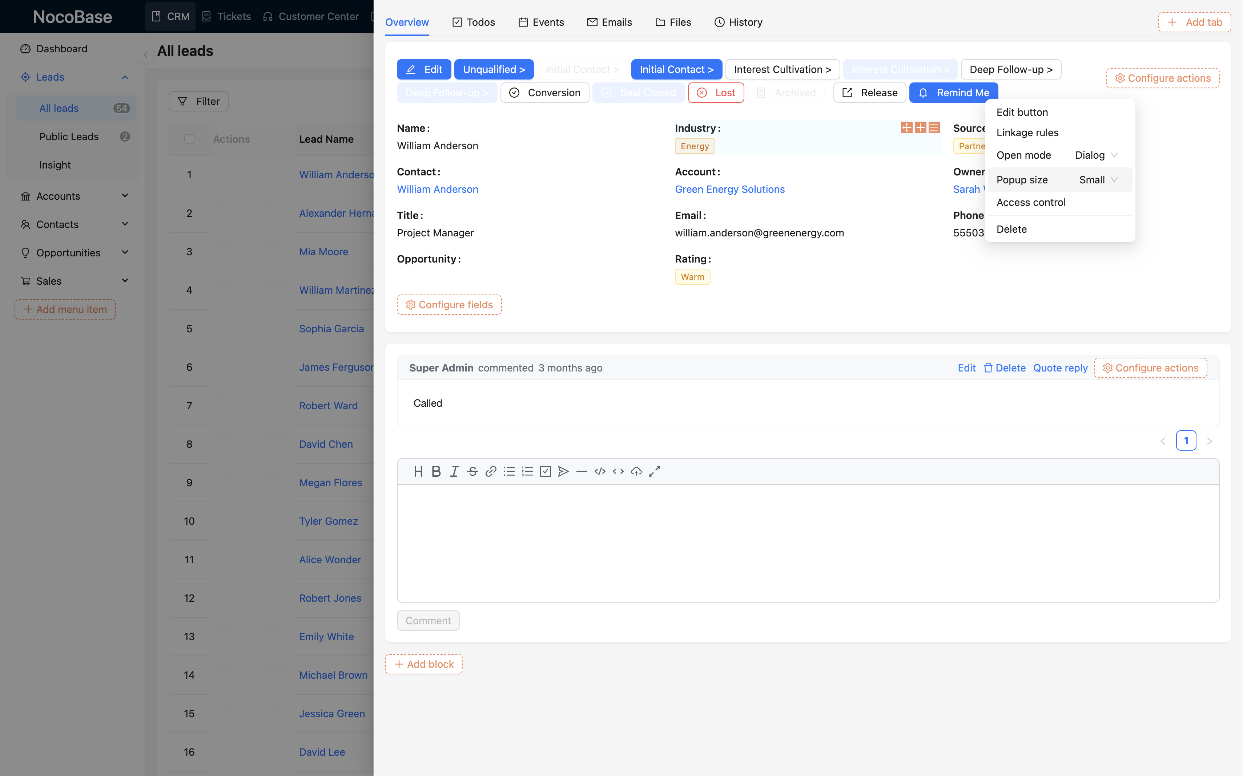Image resolution: width=1243 pixels, height=776 pixels.
Task: Open the Popup size Small dropdown
Action: 1098,180
